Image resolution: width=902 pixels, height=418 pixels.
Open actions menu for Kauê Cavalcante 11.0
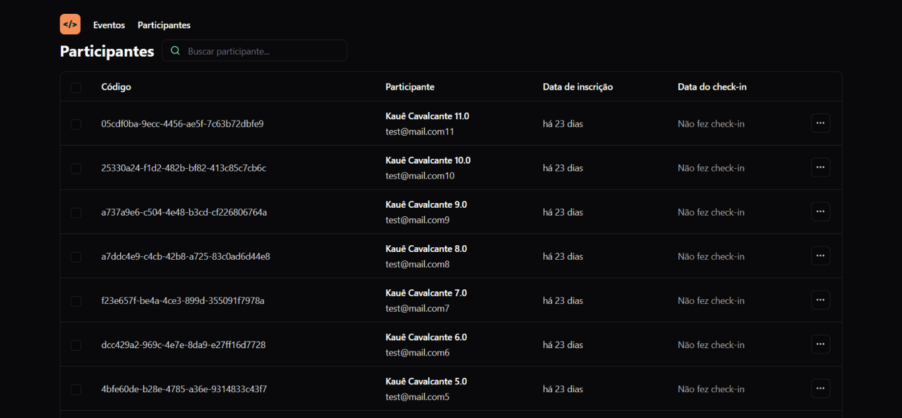click(820, 123)
